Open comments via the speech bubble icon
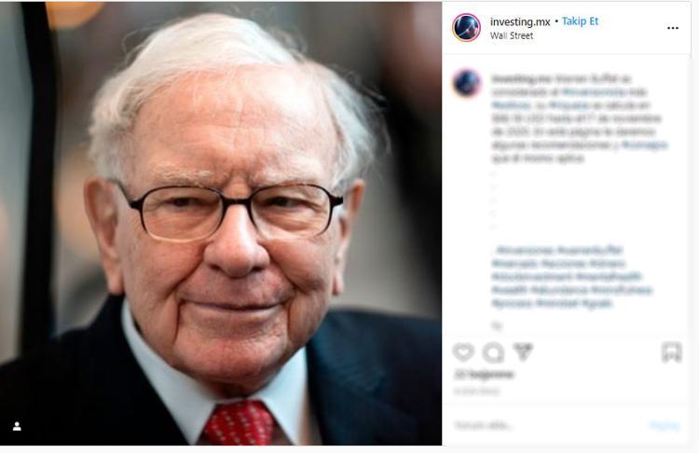This screenshot has width=699, height=453. click(x=493, y=352)
